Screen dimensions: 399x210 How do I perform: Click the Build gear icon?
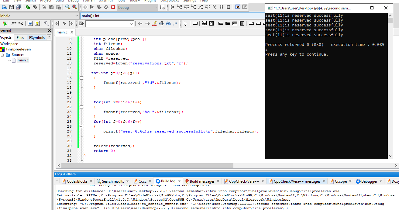(x=85, y=7)
